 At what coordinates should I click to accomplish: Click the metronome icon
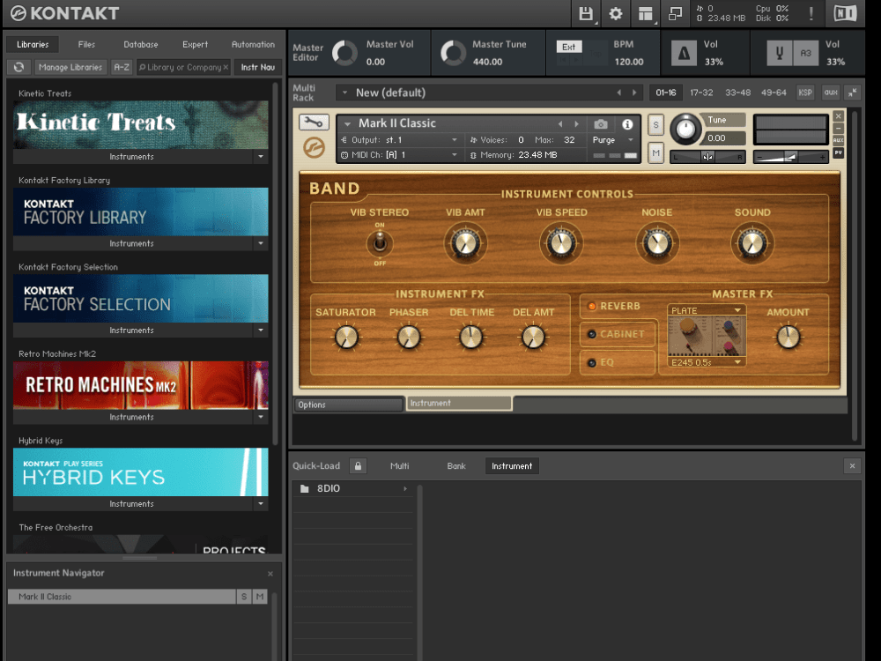pyautogui.click(x=684, y=54)
